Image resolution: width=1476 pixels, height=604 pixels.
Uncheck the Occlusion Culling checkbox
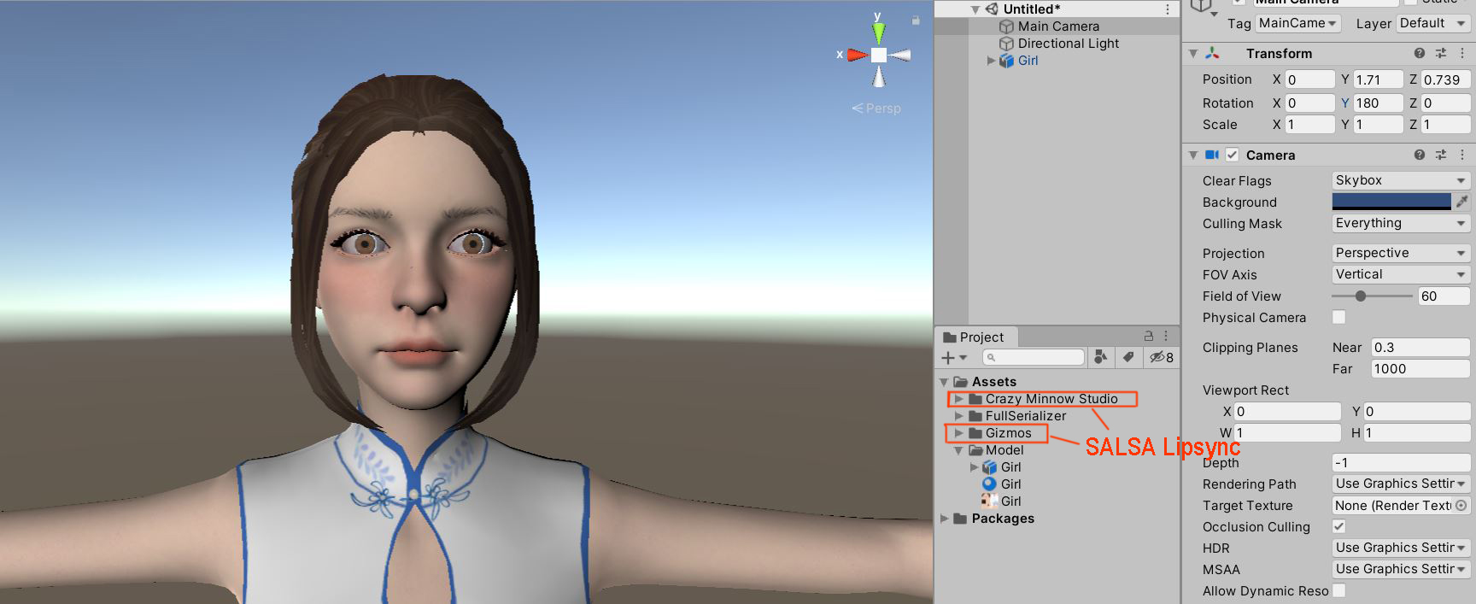1338,526
